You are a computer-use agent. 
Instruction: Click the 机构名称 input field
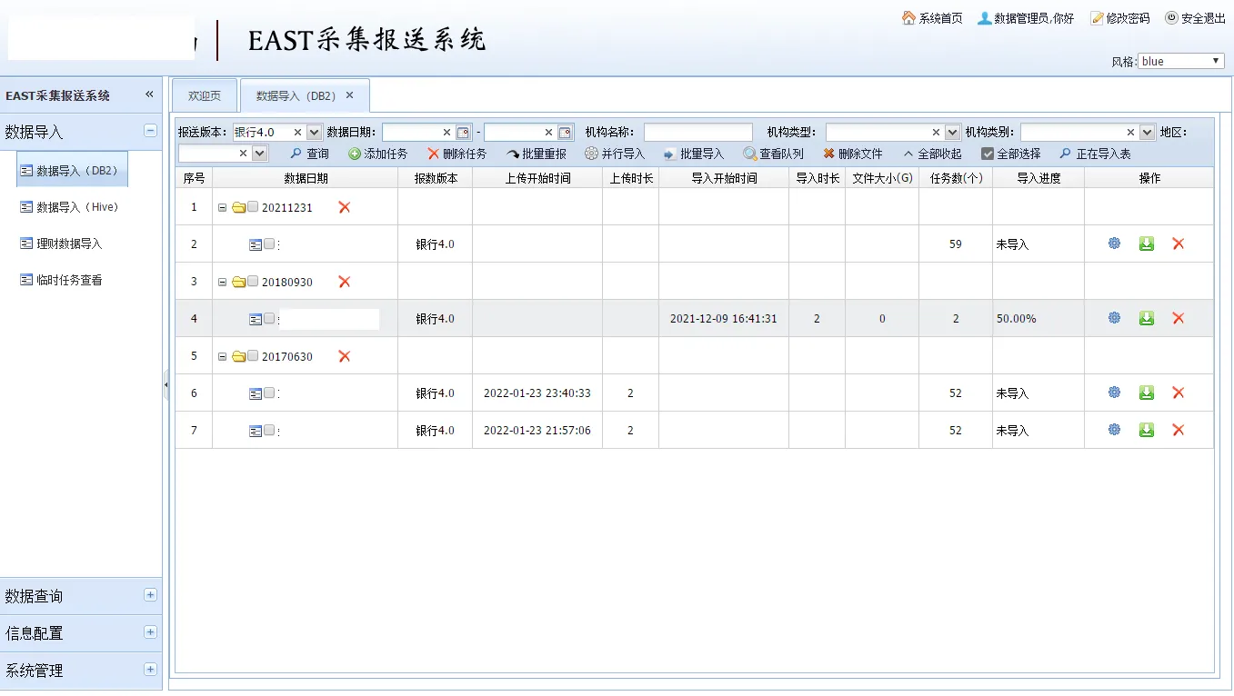(697, 133)
